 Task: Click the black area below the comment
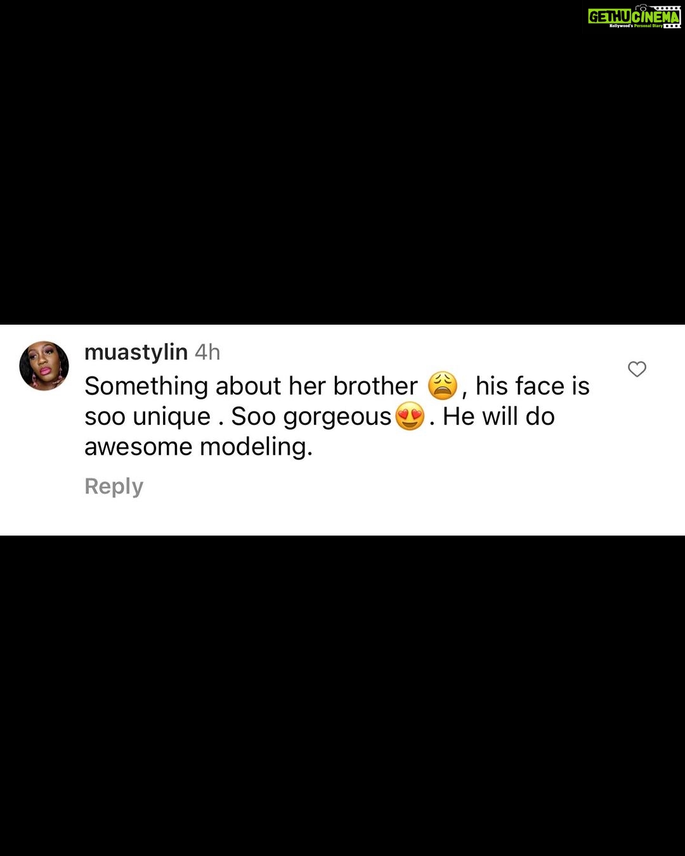point(342,696)
